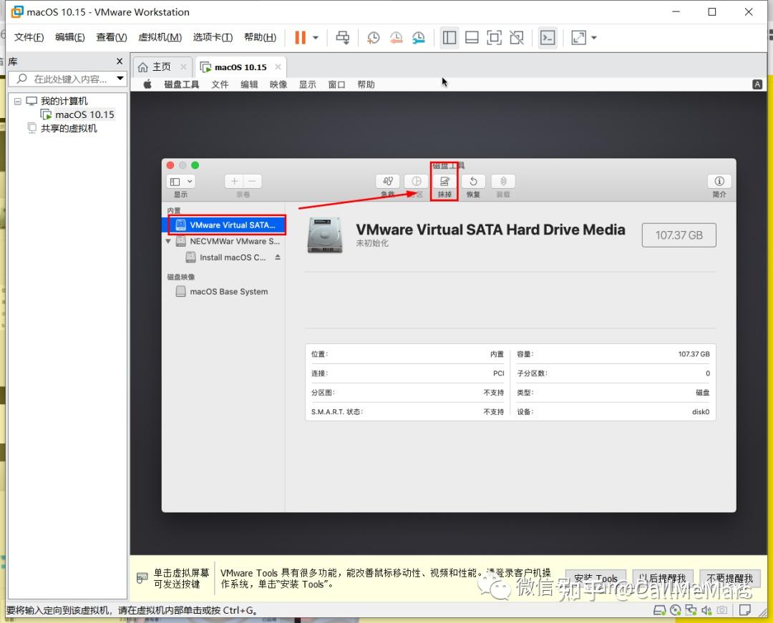This screenshot has width=773, height=623.
Task: Click the large hard drive thumbnail
Action: coord(324,235)
